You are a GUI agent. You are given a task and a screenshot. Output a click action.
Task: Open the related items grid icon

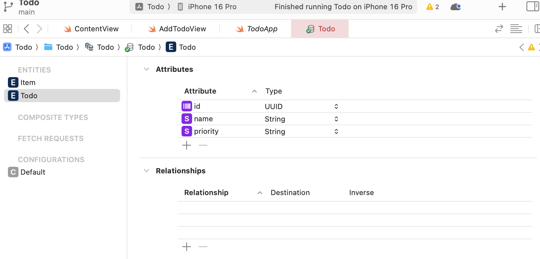point(8,29)
